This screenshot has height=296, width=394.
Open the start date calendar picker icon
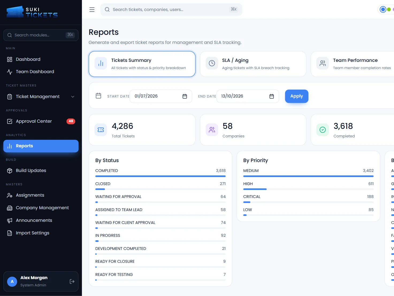(x=185, y=96)
